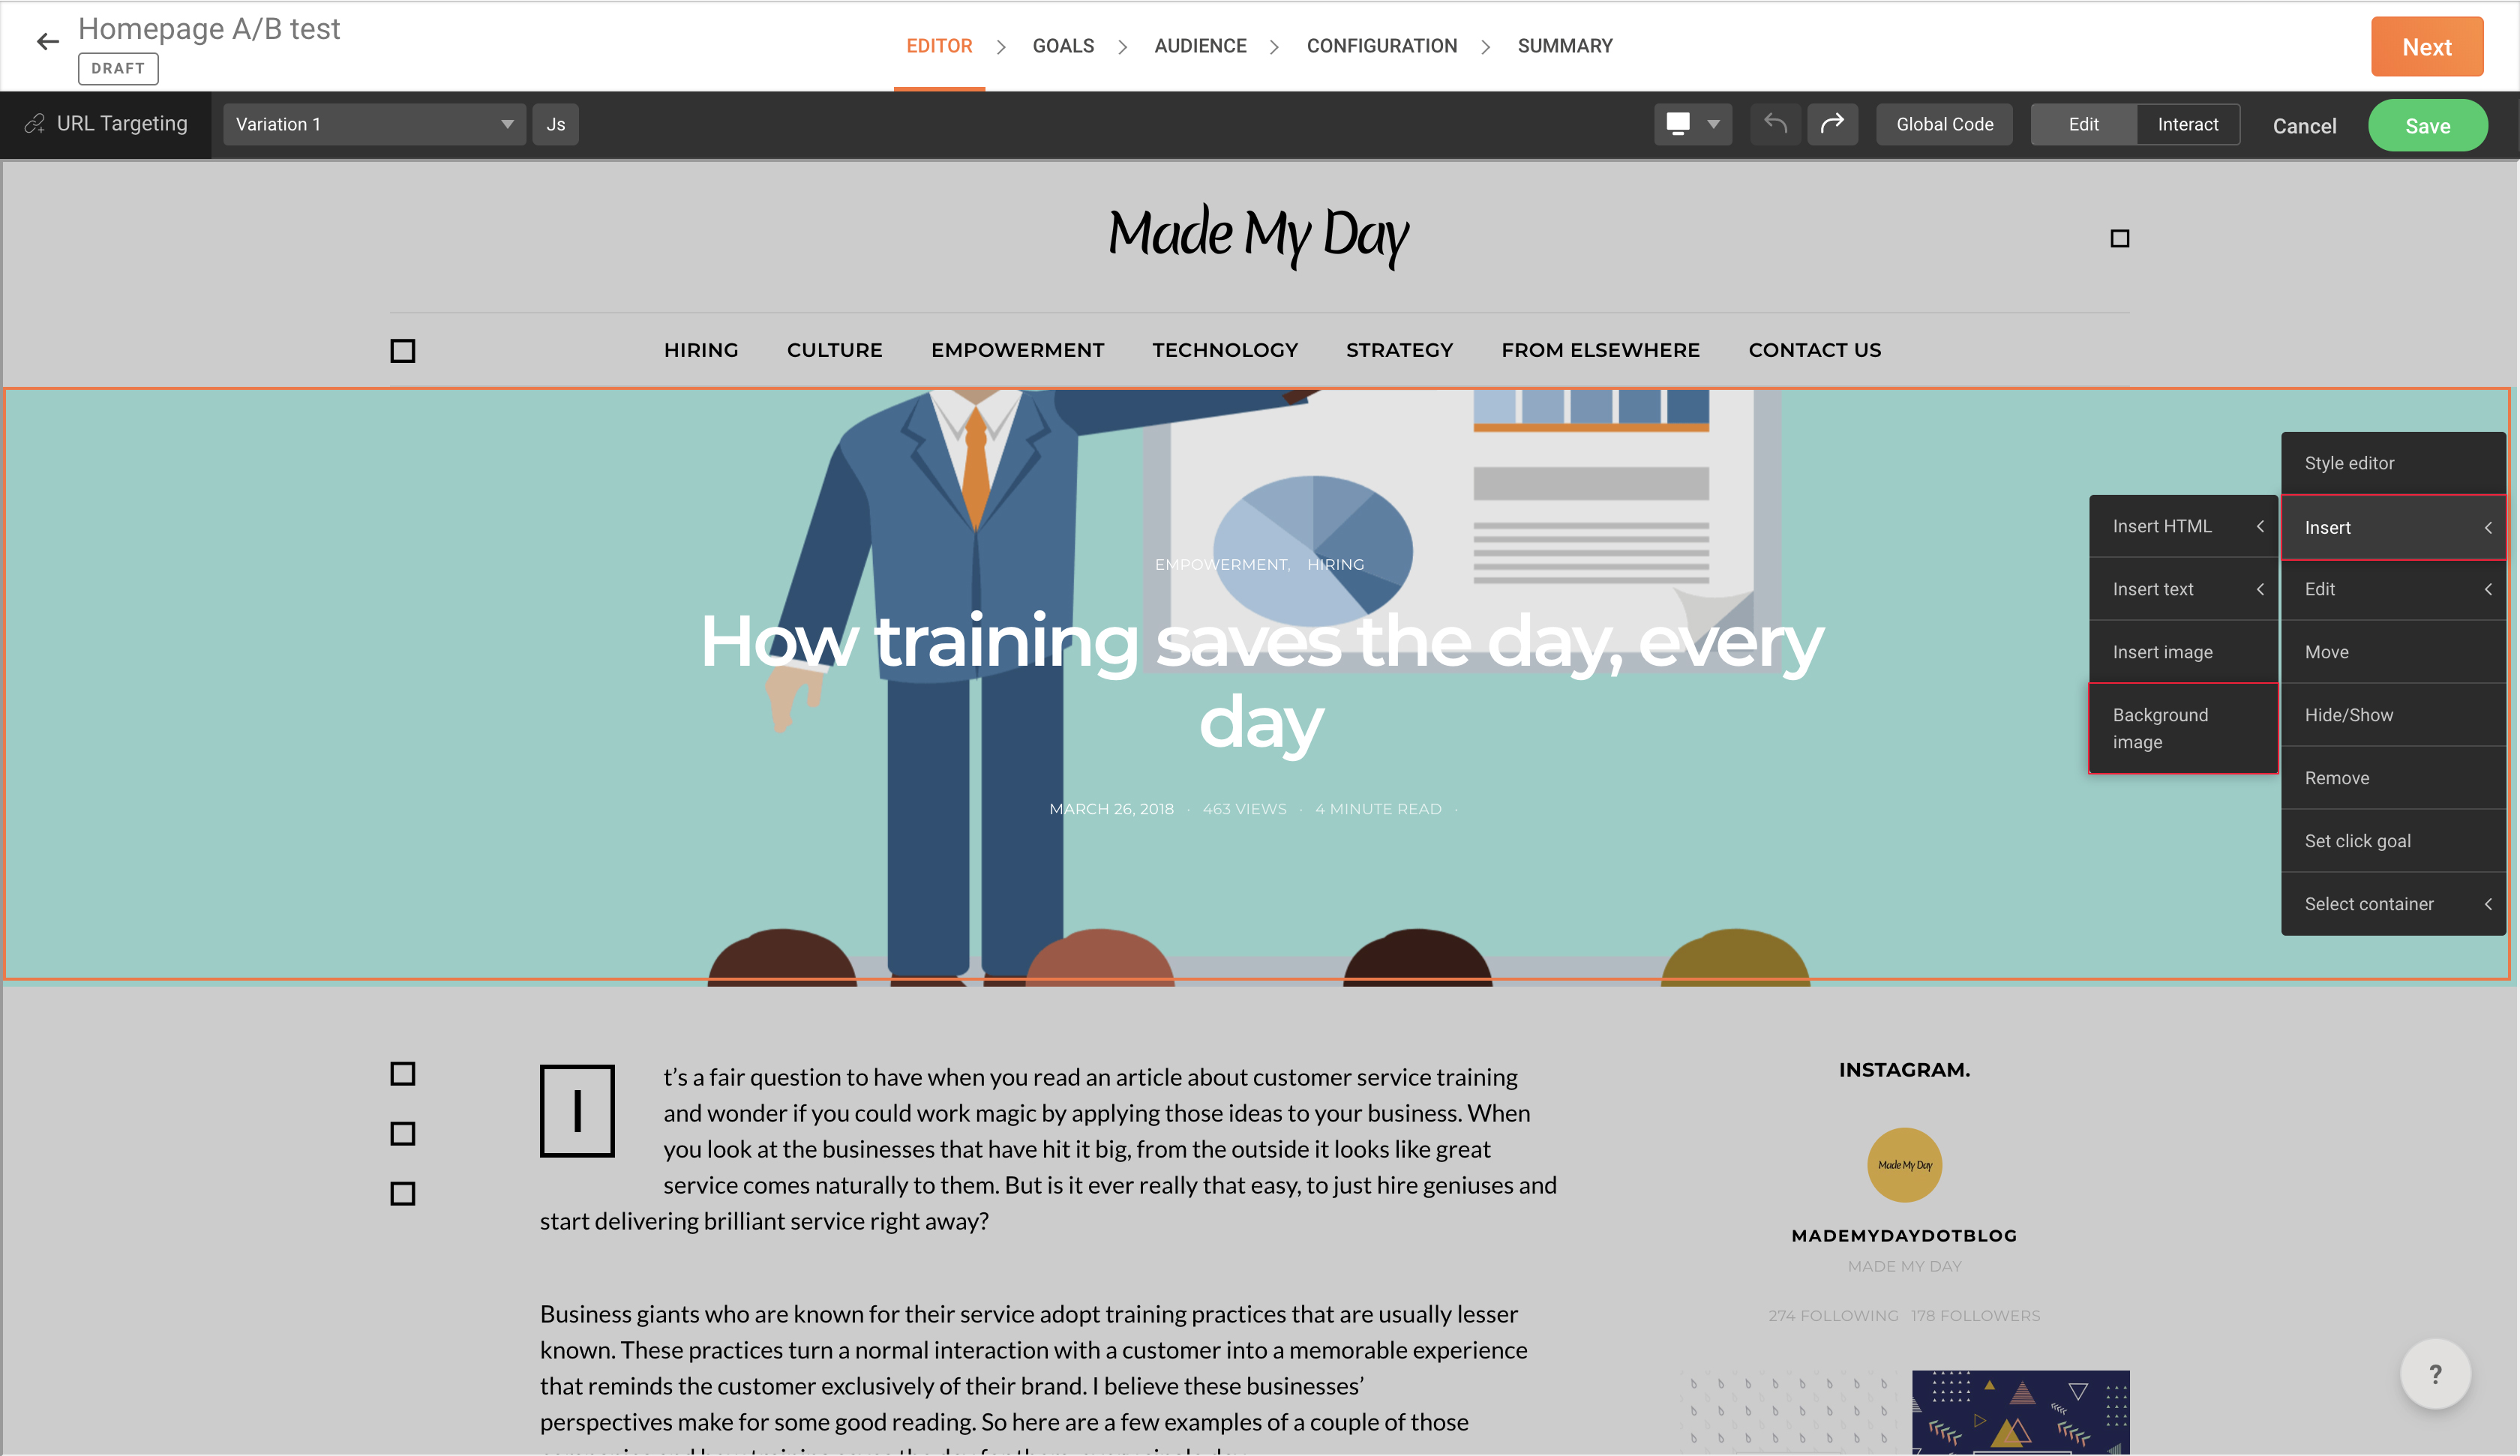
Task: Switch to Interact mode toggle
Action: point(2187,124)
